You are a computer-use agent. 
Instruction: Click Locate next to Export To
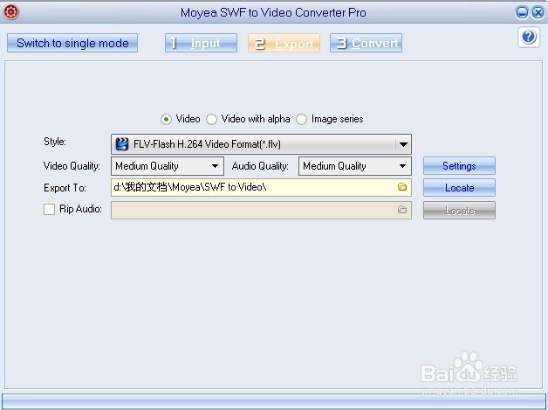click(459, 188)
